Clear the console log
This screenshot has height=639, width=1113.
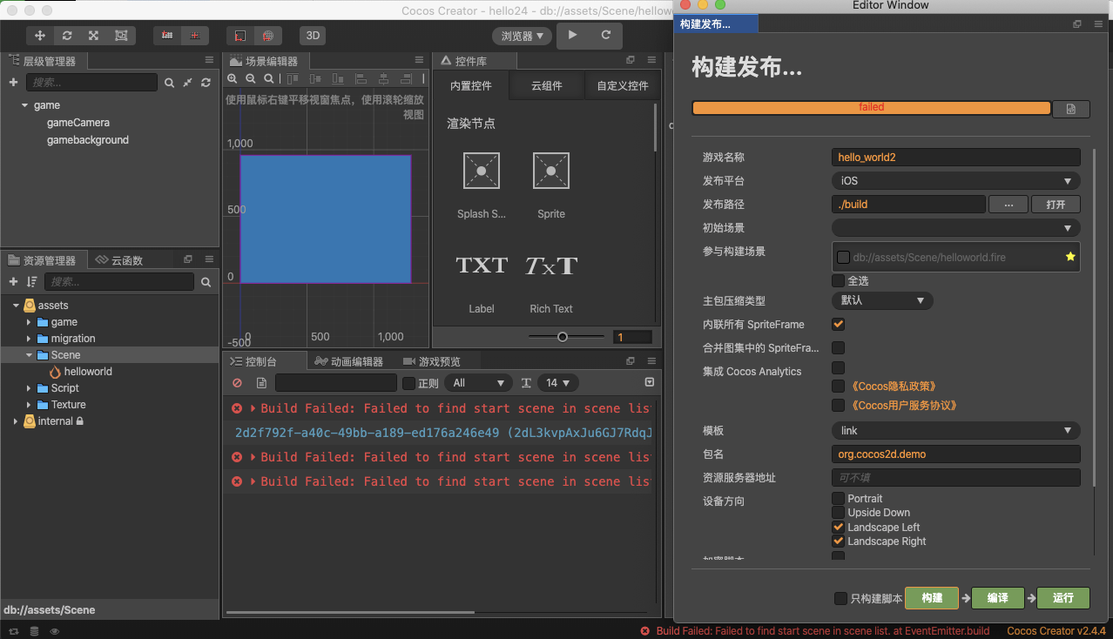(237, 383)
